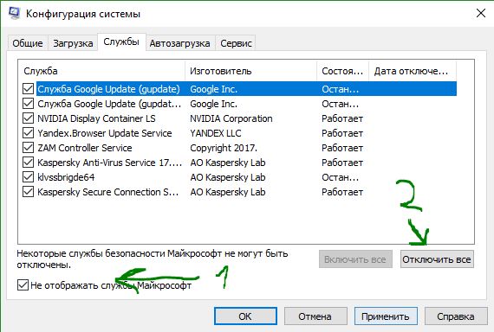Click the Остан… status in klvssbrigde64 row
Screen dimensions: 494x332
341,177
